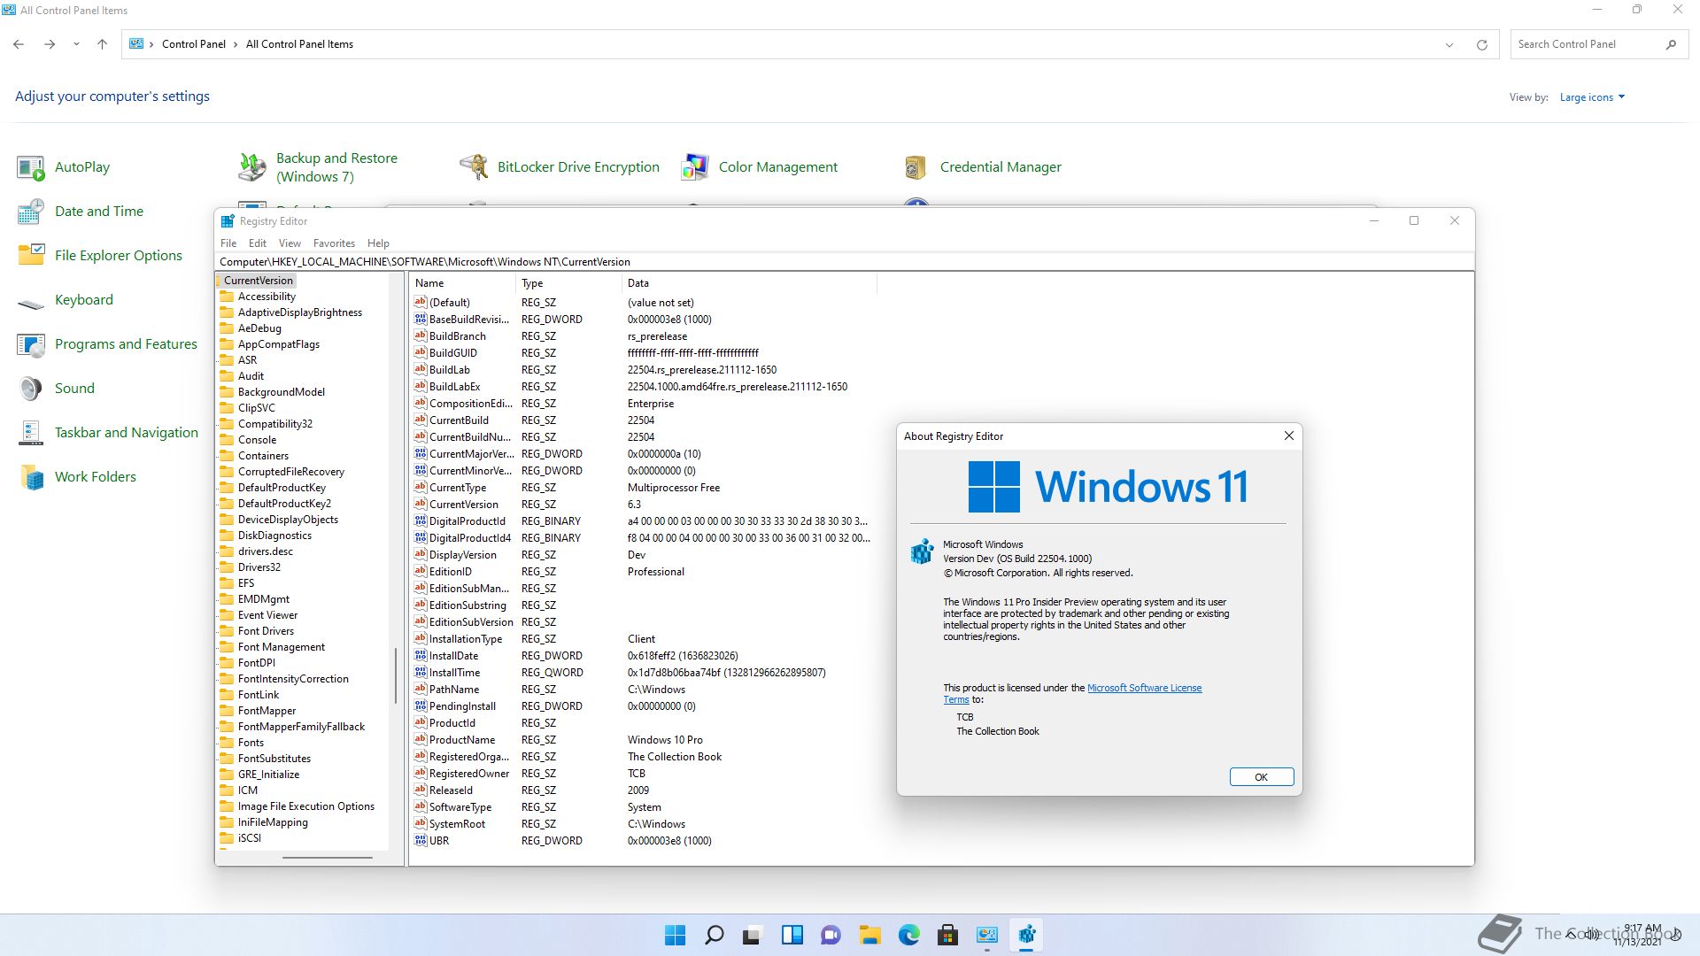Open View menu in Registry Editor
This screenshot has width=1700, height=956.
[x=290, y=243]
